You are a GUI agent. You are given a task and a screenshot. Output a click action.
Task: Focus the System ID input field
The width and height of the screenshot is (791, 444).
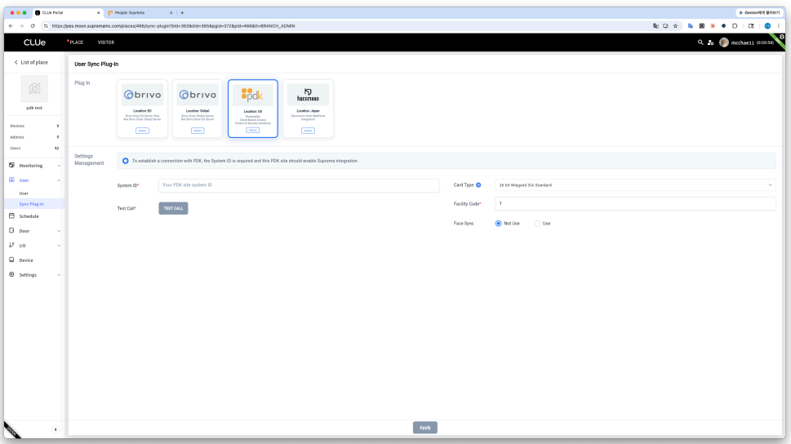click(299, 185)
